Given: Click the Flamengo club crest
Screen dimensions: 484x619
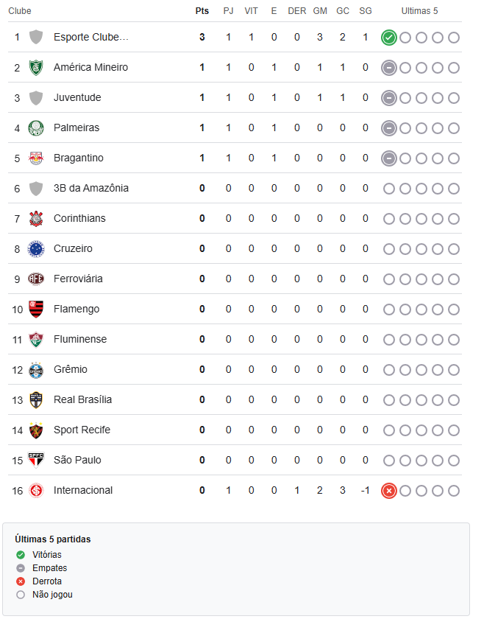Looking at the screenshot, I should pyautogui.click(x=36, y=309).
